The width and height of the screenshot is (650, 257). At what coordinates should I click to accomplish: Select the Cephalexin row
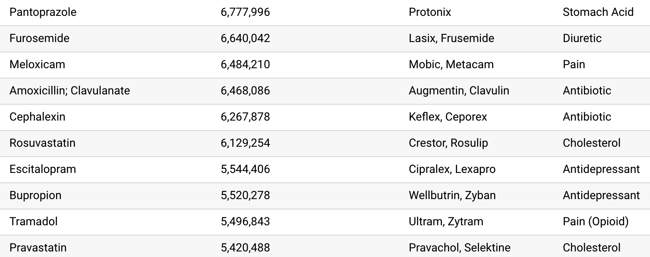click(x=325, y=117)
